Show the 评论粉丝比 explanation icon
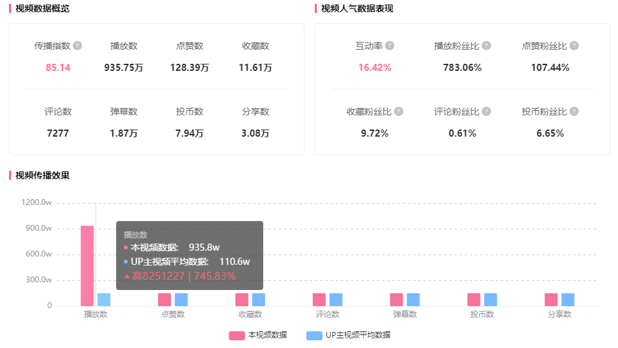 [x=486, y=111]
